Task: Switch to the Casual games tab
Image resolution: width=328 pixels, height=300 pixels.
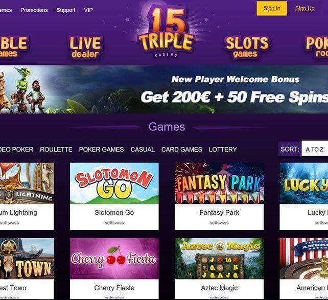Action: click(x=143, y=149)
